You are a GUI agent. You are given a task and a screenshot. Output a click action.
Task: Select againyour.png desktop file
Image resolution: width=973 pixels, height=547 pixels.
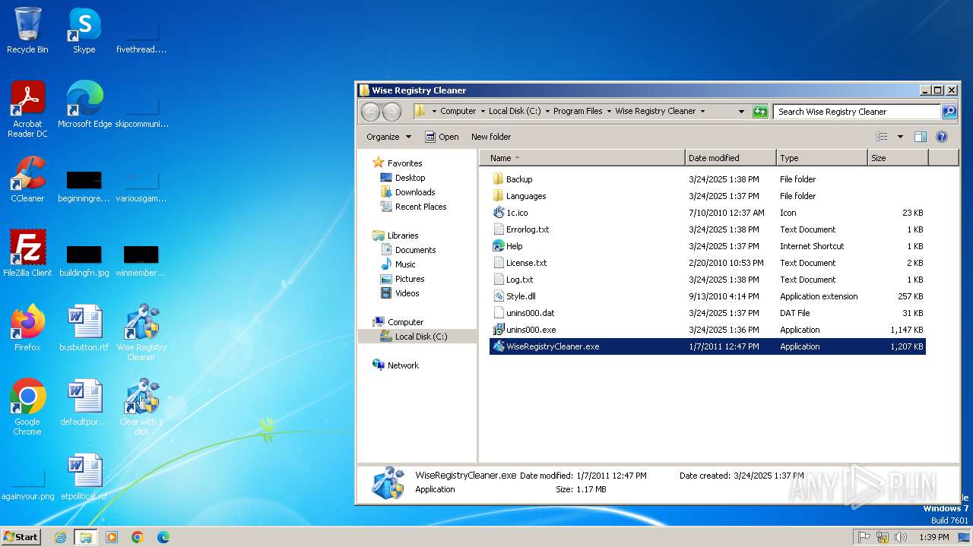[x=27, y=486]
